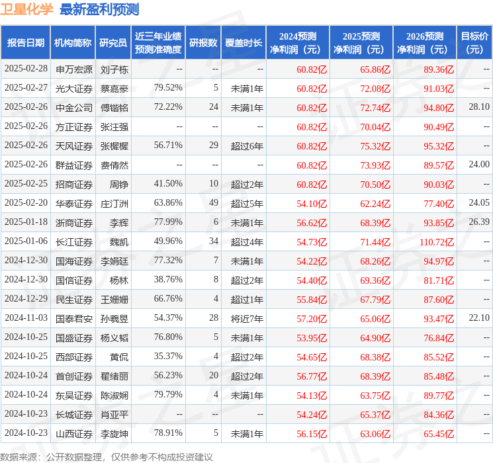The width and height of the screenshot is (493, 463).
Task: Click the date 2025-02-25
Action: pyautogui.click(x=26, y=183)
